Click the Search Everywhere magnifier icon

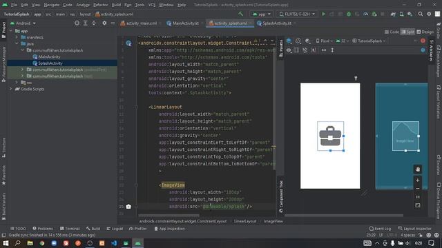point(421,14)
